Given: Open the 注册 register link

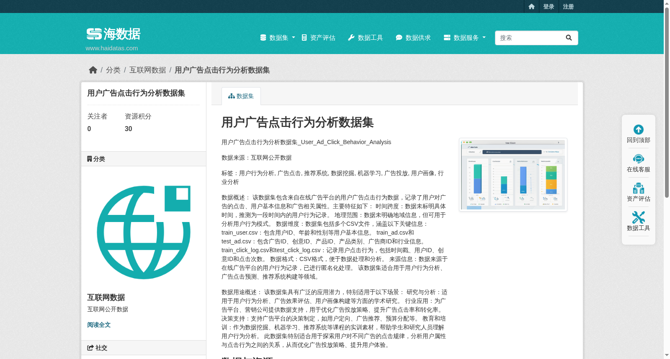Looking at the screenshot, I should 568,6.
